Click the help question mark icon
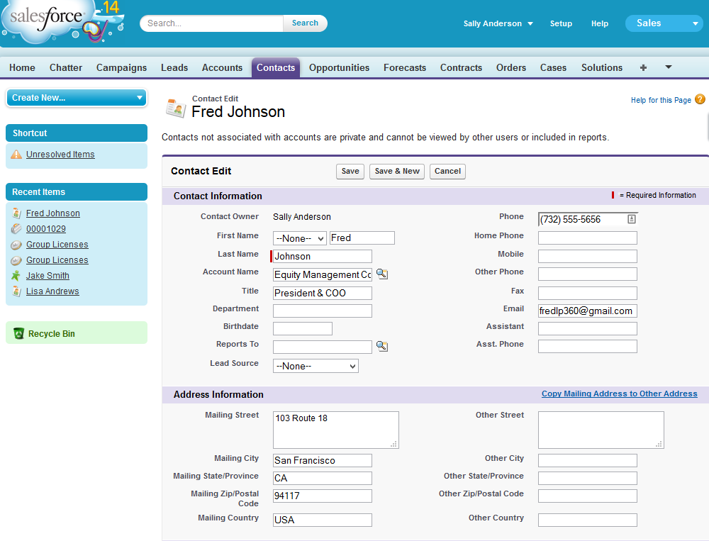709x541 pixels. pos(700,99)
